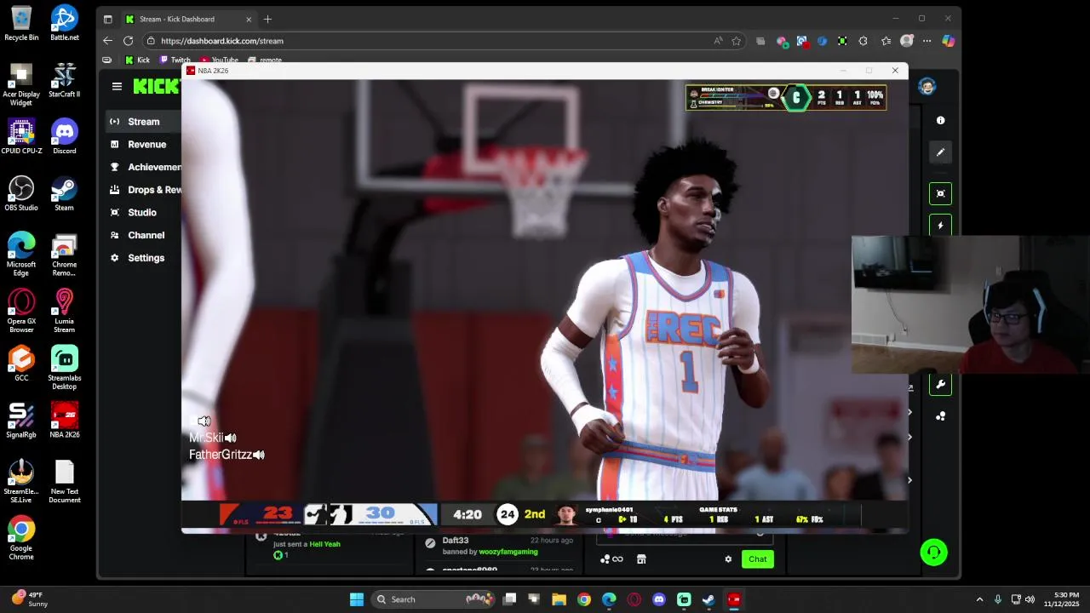Open the green headset support button
This screenshot has width=1090, height=613.
(933, 553)
